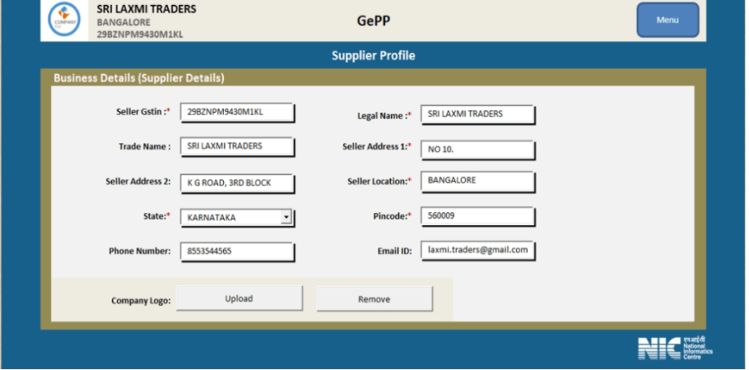Click the Seller Address 2 label
Screen dimensions: 749x370
pyautogui.click(x=138, y=182)
